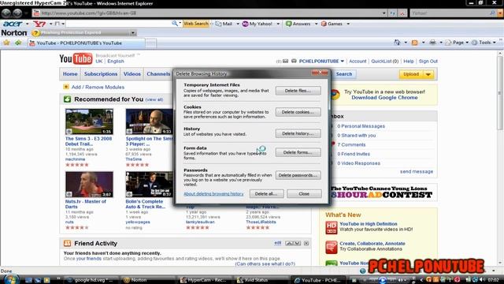Open a new blank browser tab
The width and height of the screenshot is (504, 284).
tap(150, 43)
